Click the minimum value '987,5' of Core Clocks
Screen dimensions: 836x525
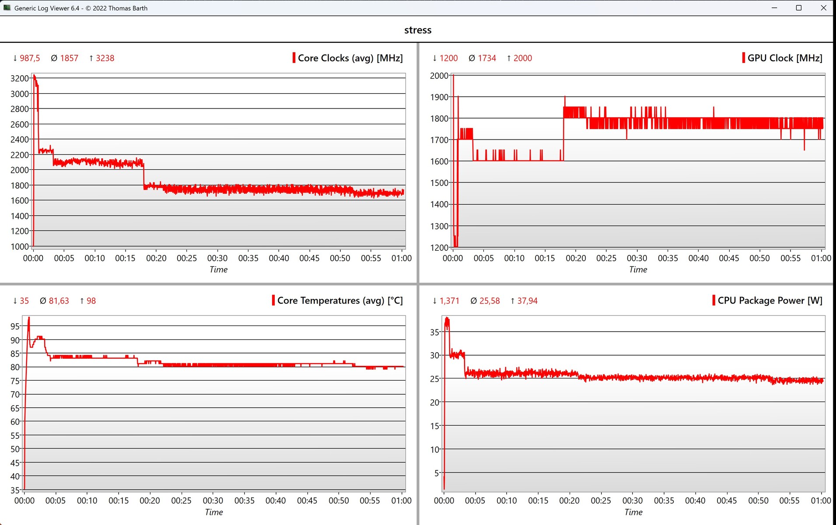(30, 58)
